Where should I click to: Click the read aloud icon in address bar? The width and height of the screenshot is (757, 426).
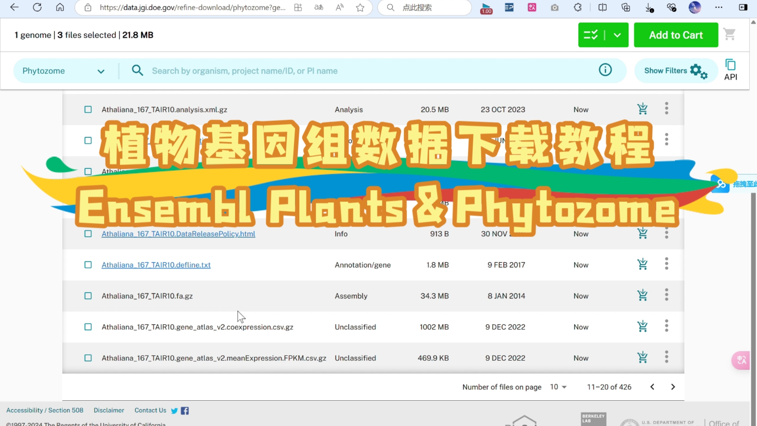click(339, 7)
